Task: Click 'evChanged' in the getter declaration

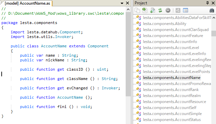Action: [x=77, y=88]
